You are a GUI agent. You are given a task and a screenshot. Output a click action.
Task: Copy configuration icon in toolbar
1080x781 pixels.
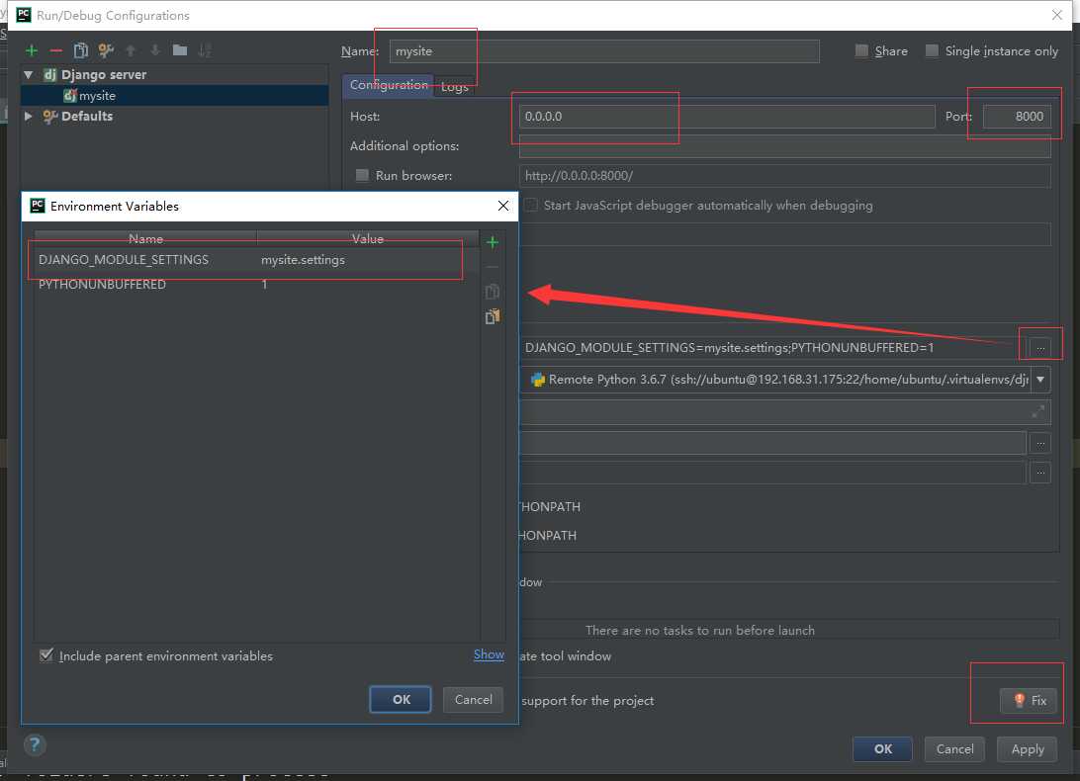pos(80,50)
